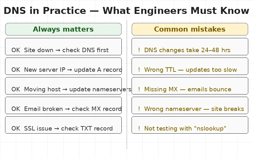Click the text Moving host → update nameservers

tap(77, 89)
